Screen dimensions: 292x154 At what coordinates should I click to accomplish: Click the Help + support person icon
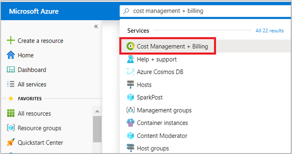tap(130, 59)
